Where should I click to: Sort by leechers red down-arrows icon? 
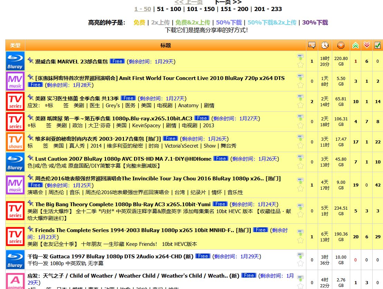tap(367, 45)
